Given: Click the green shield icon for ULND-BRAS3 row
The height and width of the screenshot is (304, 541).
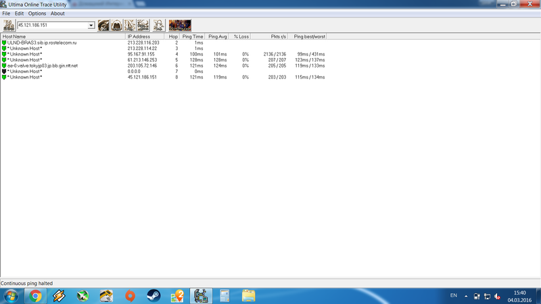Looking at the screenshot, I should point(4,43).
